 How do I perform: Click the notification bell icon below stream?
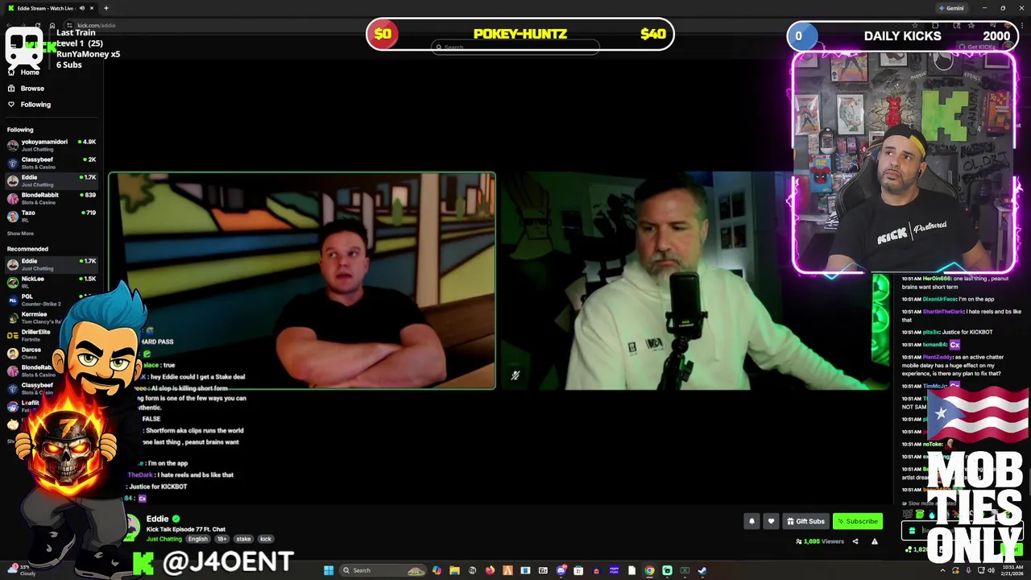(752, 521)
